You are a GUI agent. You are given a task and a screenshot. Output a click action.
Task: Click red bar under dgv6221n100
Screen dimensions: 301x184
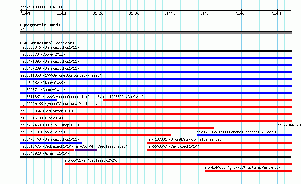tap(156, 121)
